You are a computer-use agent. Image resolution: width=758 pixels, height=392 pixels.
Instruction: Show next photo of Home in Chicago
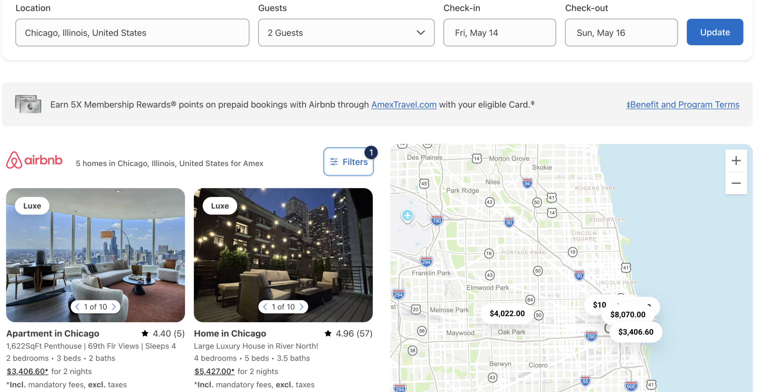pos(301,307)
